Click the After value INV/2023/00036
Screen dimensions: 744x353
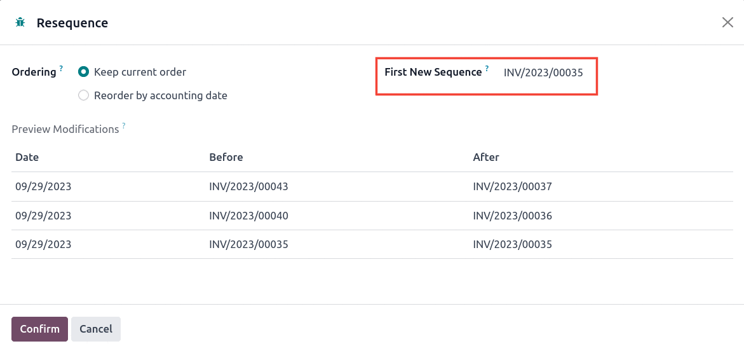pyautogui.click(x=513, y=216)
